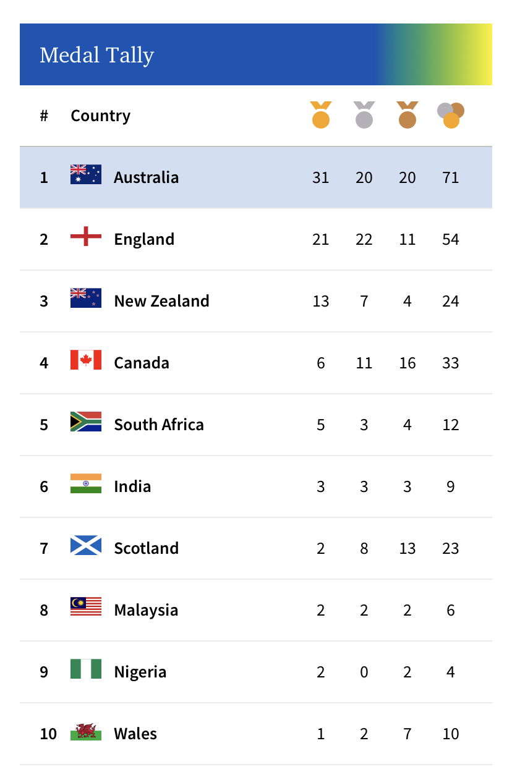This screenshot has height=772, width=512.
Task: Select the Nigeria country name
Action: [140, 672]
